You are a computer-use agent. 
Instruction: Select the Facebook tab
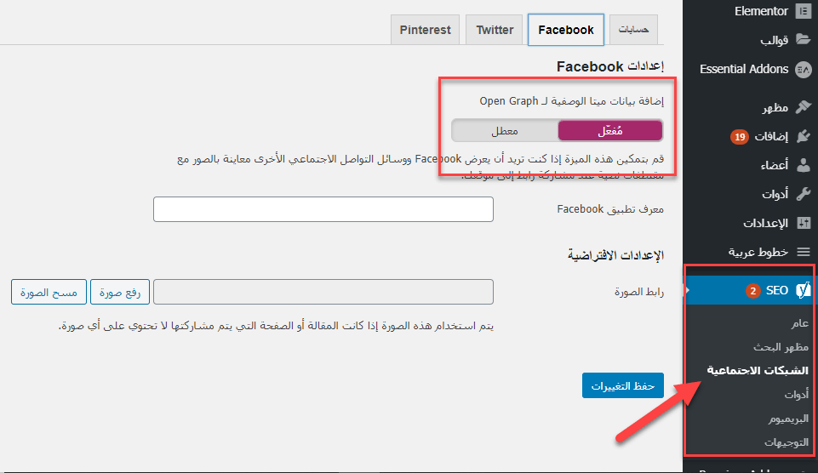coord(566,30)
